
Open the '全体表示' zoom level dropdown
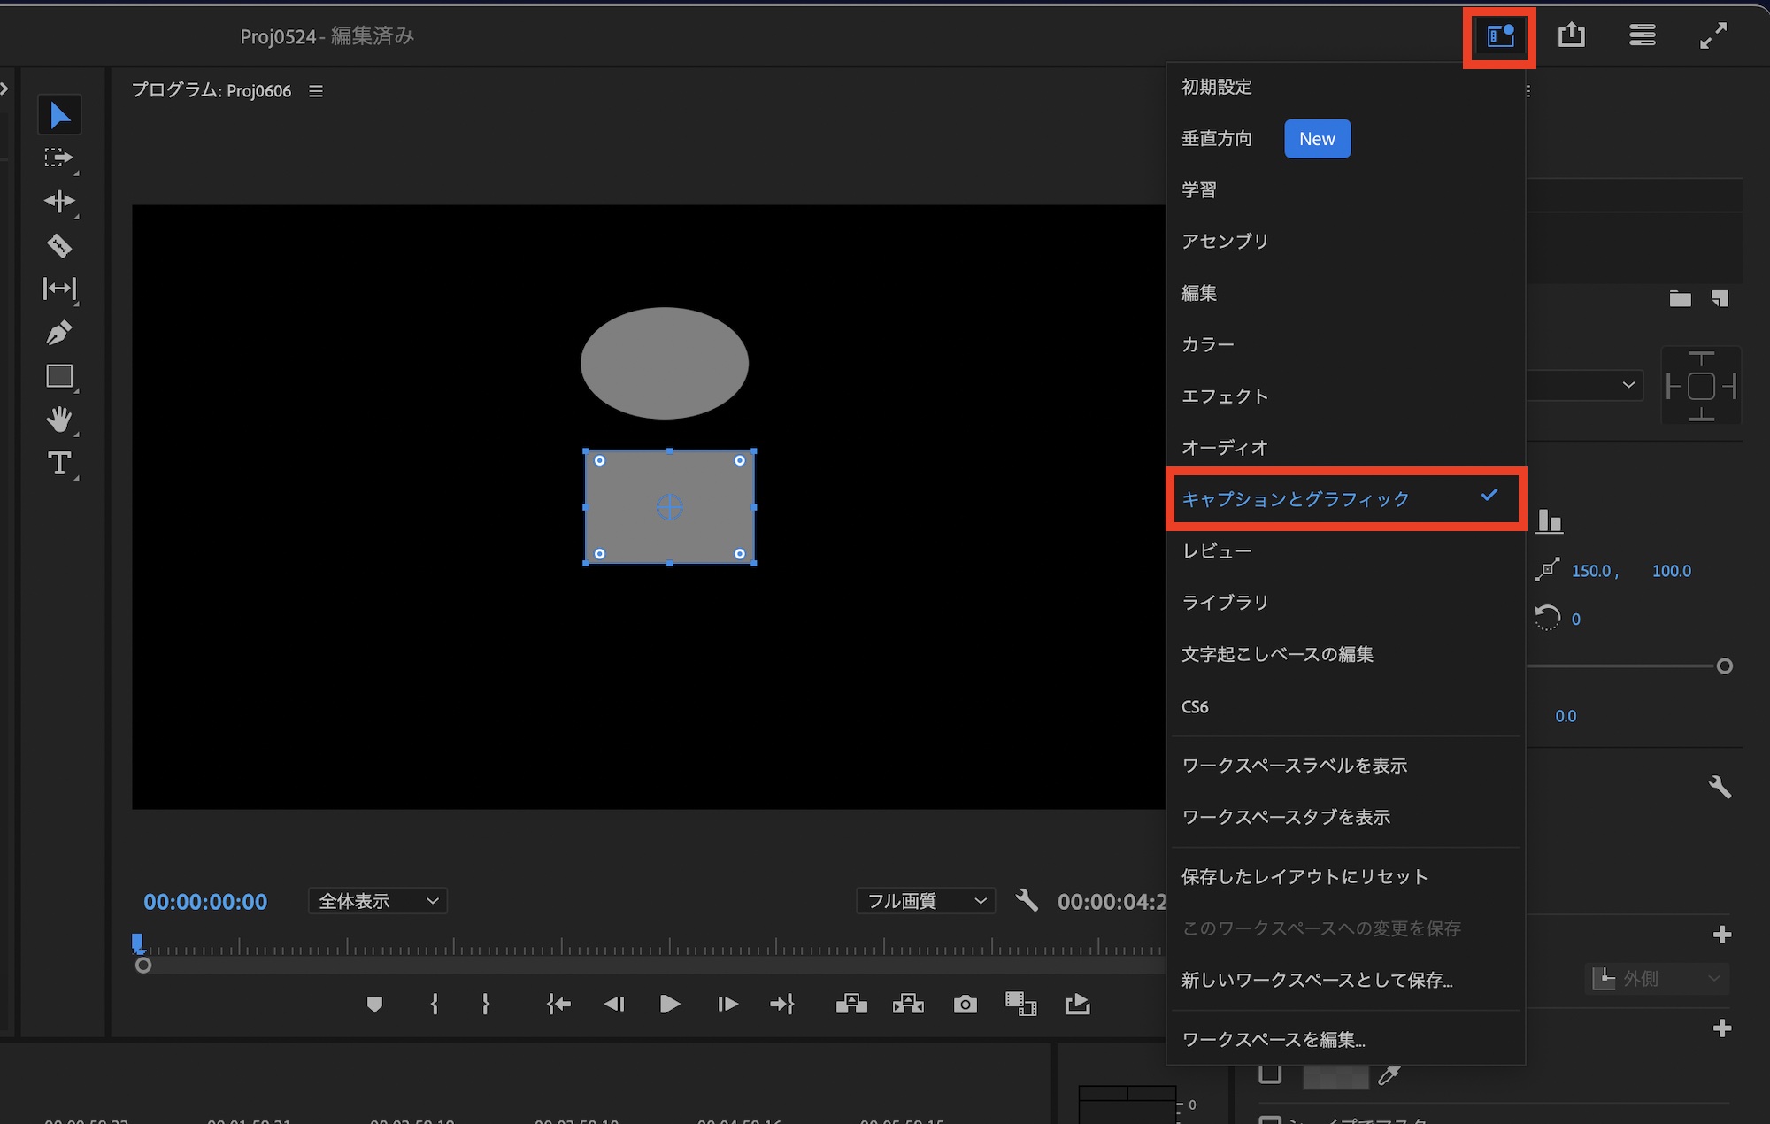tap(378, 901)
